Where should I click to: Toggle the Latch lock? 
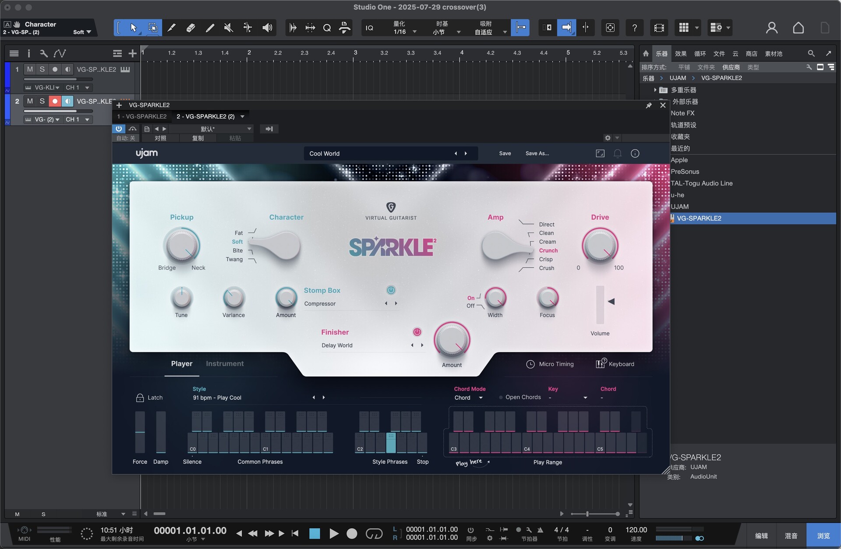[x=140, y=398]
